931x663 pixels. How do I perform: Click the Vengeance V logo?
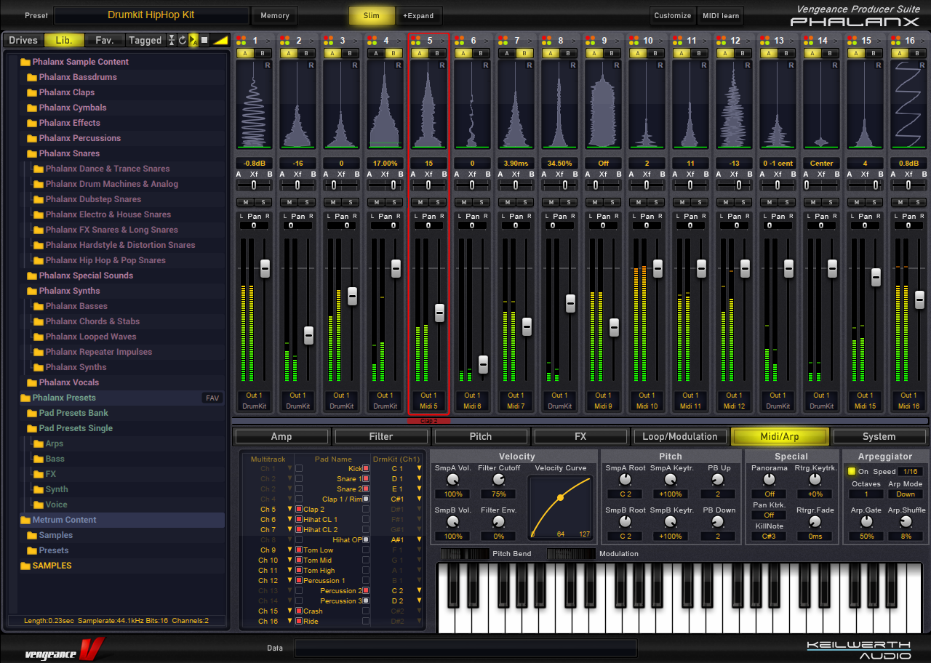(65, 648)
